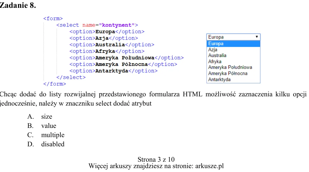This screenshot has width=309, height=172.
Task: Choose Ameryka Południowa in dropdown list
Action: [233, 68]
